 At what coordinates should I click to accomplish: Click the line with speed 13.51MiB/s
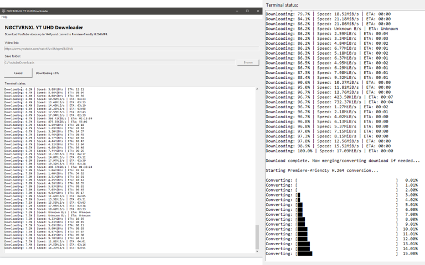(x=45, y=199)
